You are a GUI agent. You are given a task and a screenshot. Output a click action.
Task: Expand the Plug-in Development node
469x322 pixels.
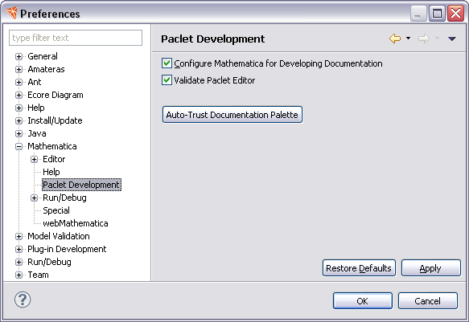pyautogui.click(x=19, y=249)
